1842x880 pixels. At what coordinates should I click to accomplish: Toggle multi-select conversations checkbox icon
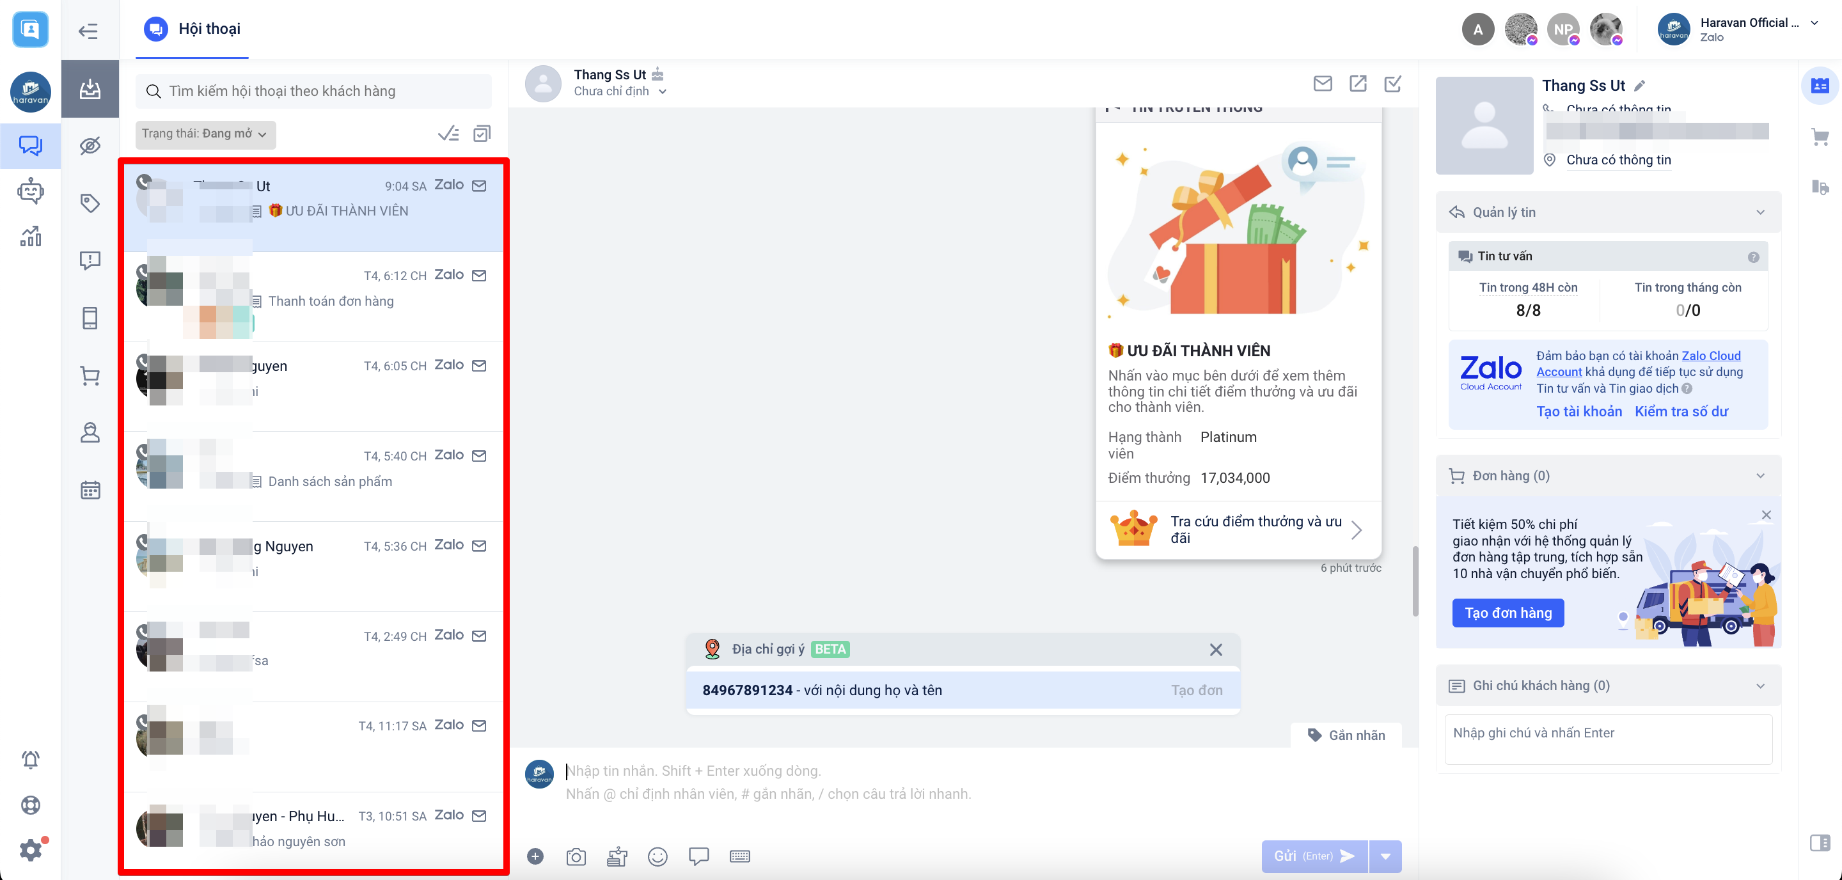coord(482,134)
